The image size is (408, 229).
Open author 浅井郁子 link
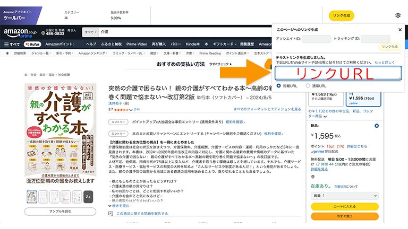(115, 103)
